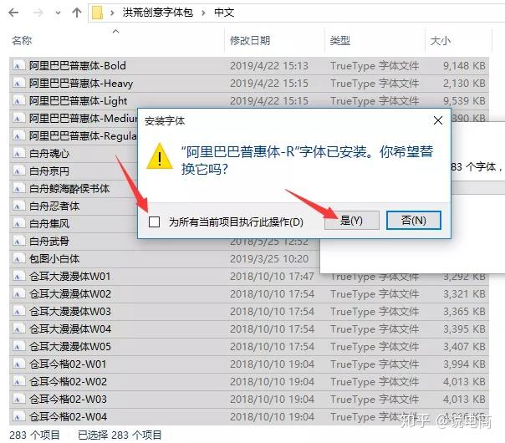Click font icon of 白舟隼风
The width and height of the screenshot is (505, 443).
(x=18, y=224)
